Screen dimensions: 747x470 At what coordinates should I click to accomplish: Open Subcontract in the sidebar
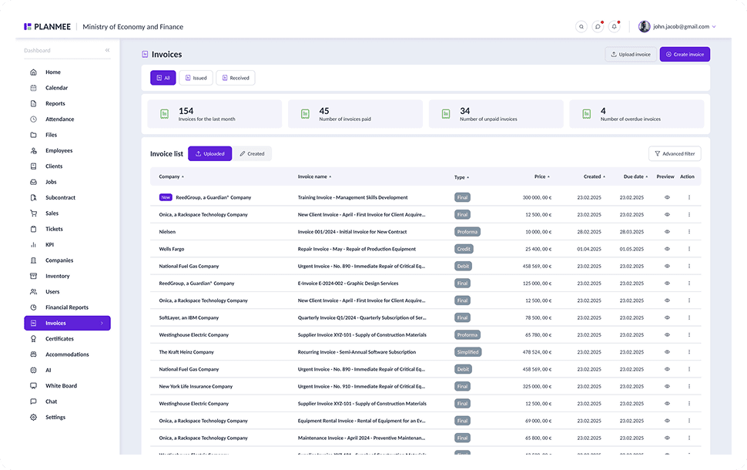(x=61, y=197)
